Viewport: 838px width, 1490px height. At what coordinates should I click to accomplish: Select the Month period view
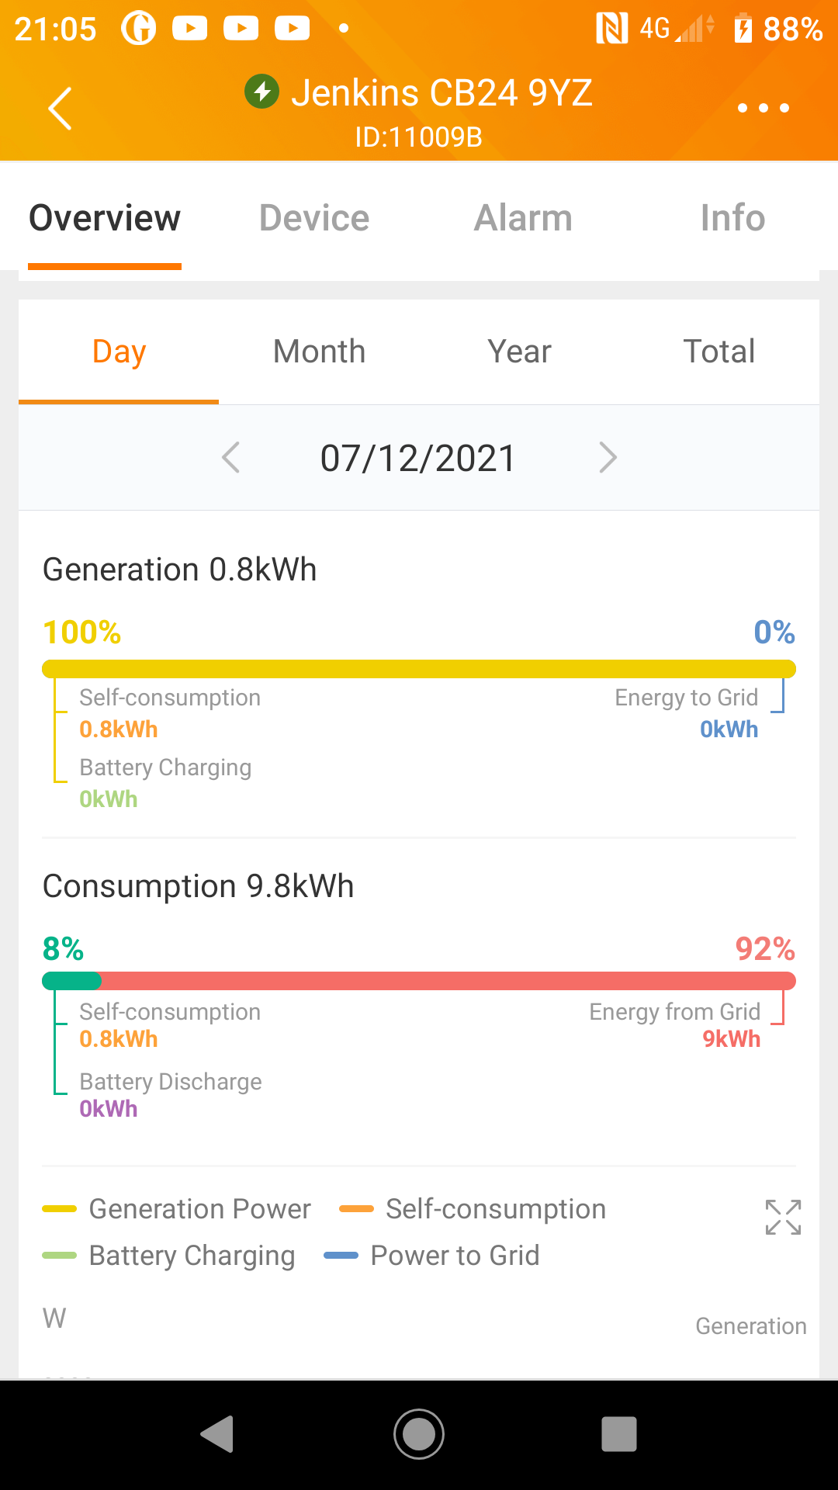coord(319,352)
